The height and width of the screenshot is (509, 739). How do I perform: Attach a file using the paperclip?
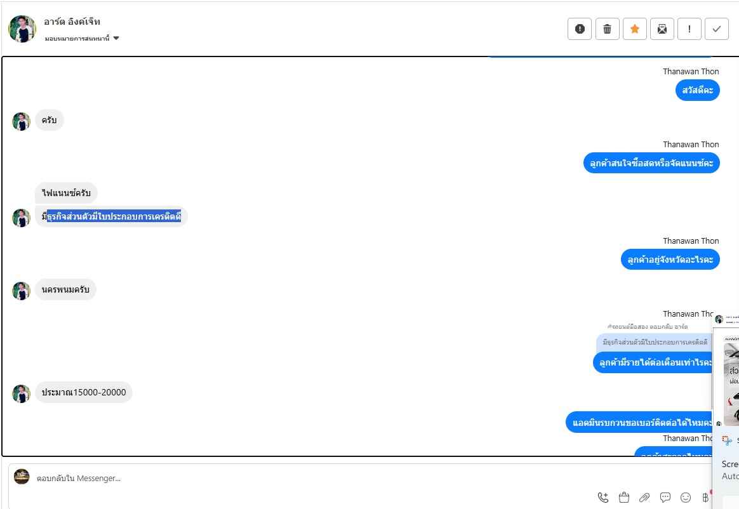click(x=644, y=498)
